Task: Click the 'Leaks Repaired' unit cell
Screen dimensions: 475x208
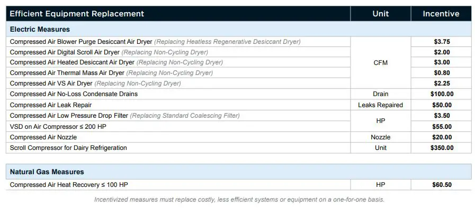Action: click(x=381, y=105)
